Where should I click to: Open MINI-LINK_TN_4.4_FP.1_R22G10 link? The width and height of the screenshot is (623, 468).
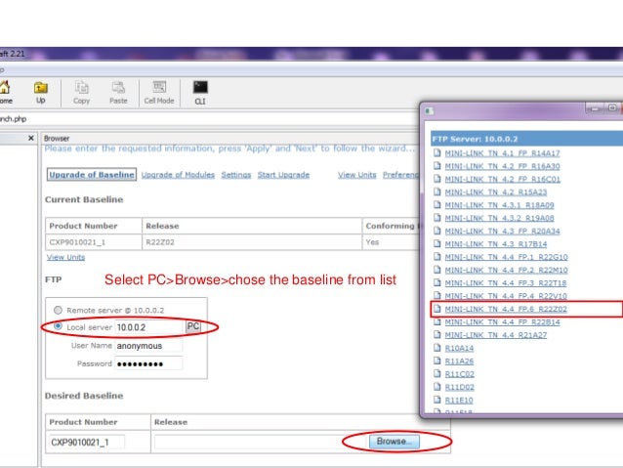coord(506,257)
